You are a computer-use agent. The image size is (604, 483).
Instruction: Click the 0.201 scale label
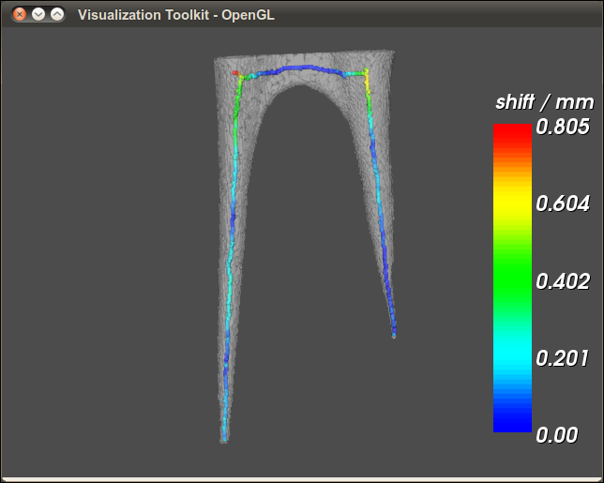tap(562, 357)
